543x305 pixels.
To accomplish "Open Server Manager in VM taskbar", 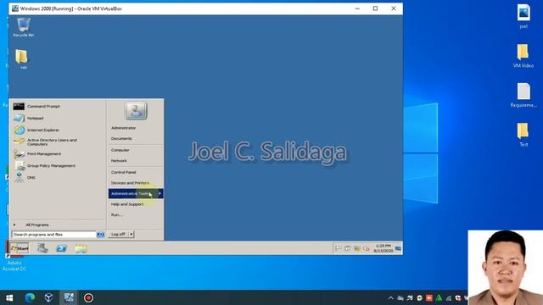I will tap(42, 248).
